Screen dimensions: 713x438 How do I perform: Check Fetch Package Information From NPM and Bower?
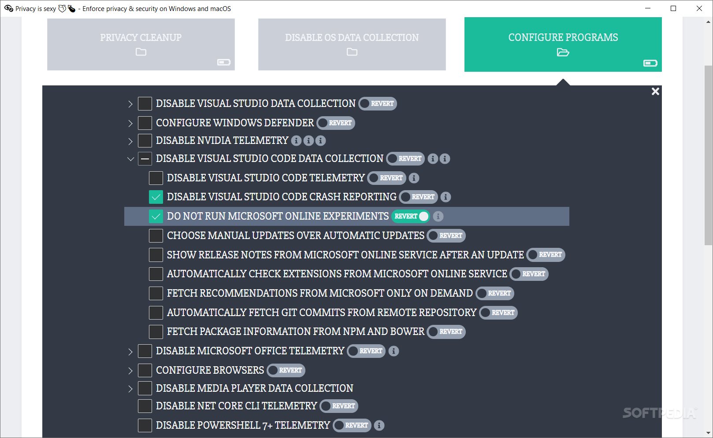[156, 332]
